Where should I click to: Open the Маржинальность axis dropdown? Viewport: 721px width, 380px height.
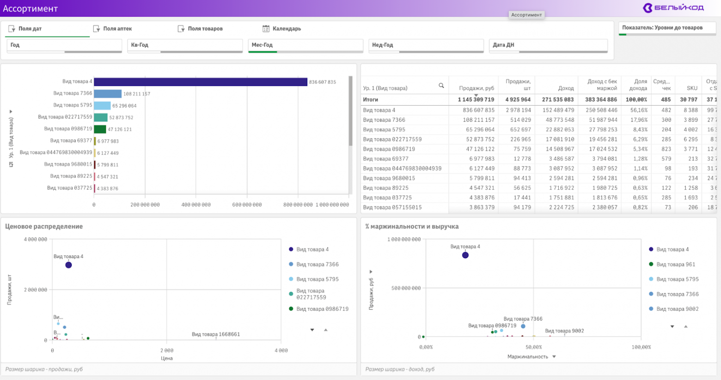[554, 356]
